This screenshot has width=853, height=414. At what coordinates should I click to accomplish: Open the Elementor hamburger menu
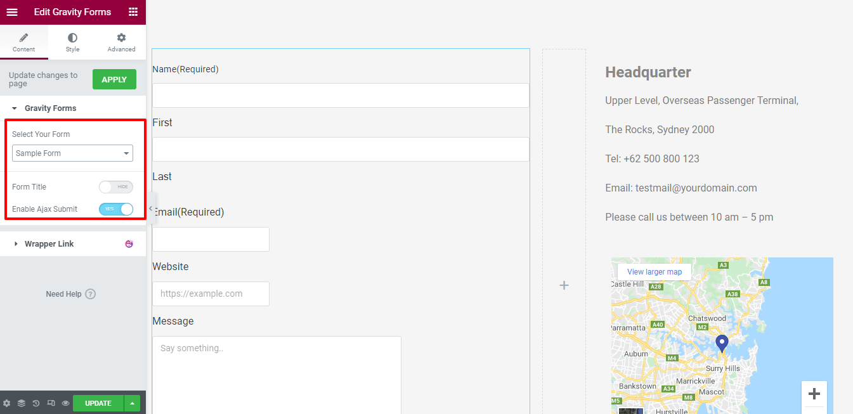click(x=12, y=12)
